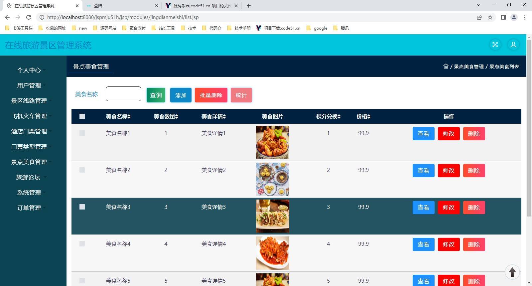Click 删除 for 美食名称3
The height and width of the screenshot is (286, 532).
click(x=474, y=208)
